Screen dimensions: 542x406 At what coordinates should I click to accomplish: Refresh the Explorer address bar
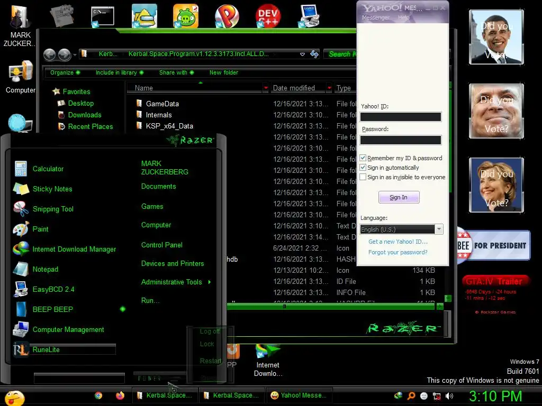(314, 54)
